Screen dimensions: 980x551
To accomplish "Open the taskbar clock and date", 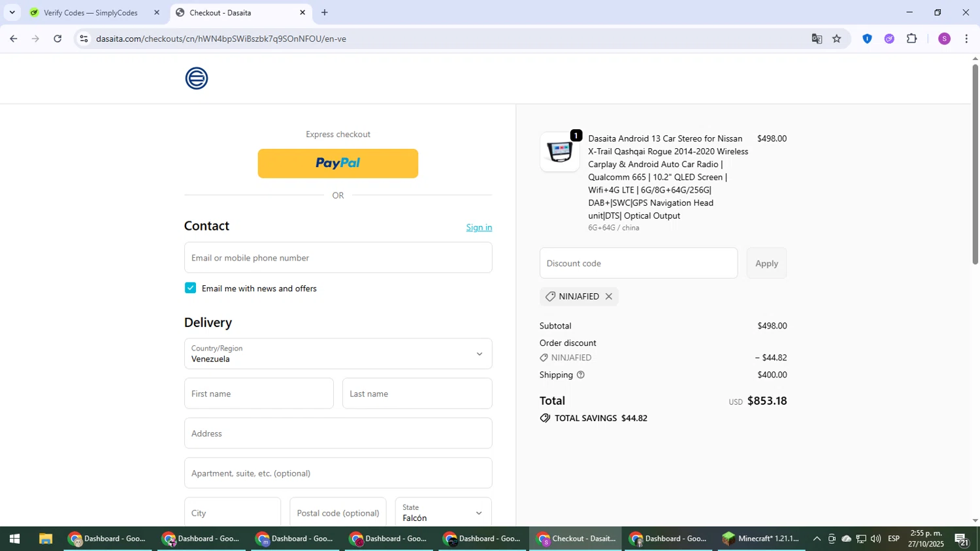I will pos(926,539).
